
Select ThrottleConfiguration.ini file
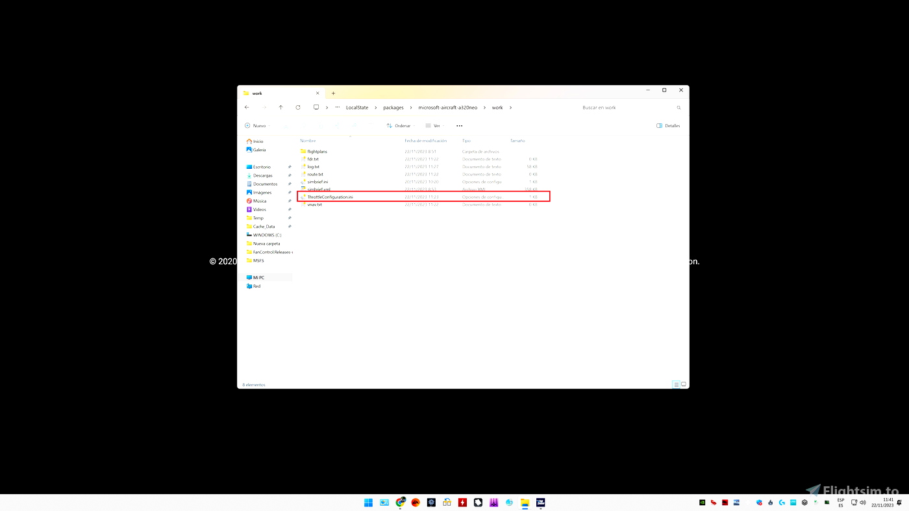(x=330, y=197)
